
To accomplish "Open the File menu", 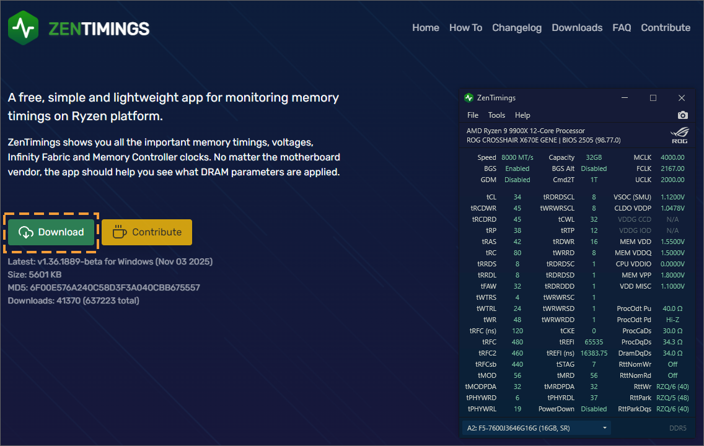I will tap(473, 115).
